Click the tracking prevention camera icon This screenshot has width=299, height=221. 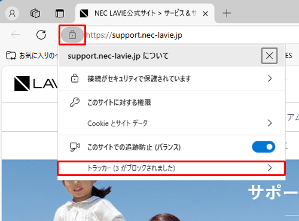[x=75, y=147]
